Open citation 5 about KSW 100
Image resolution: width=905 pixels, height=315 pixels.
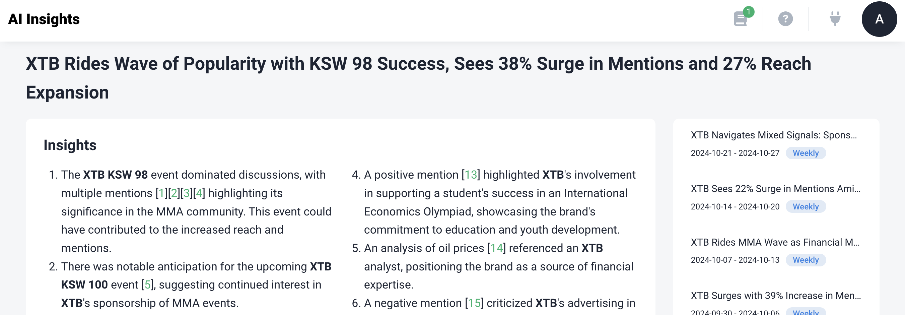pos(148,285)
